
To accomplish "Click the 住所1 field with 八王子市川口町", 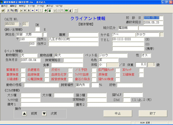I will 73,39.
